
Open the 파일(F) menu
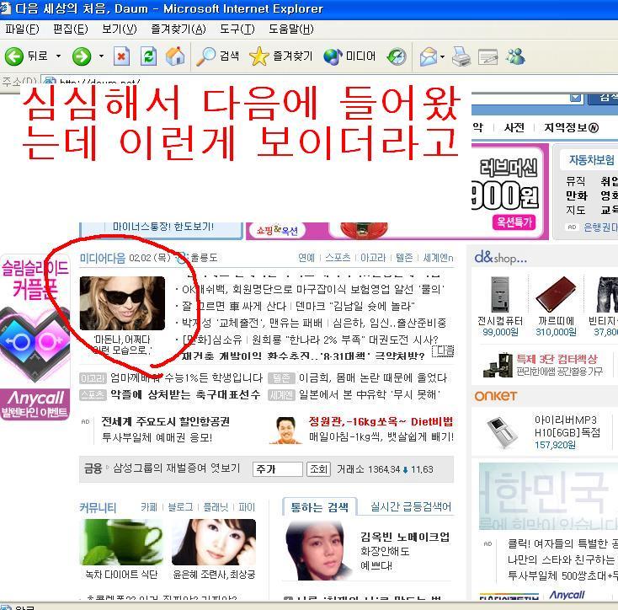(x=22, y=29)
